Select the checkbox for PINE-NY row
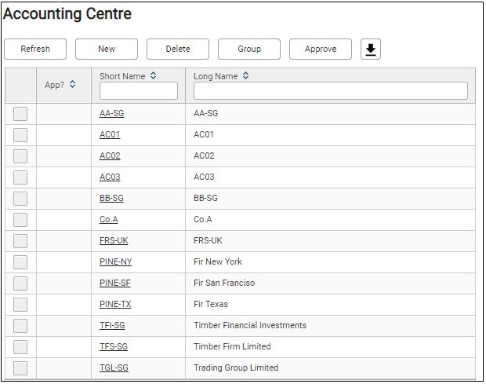 point(20,262)
